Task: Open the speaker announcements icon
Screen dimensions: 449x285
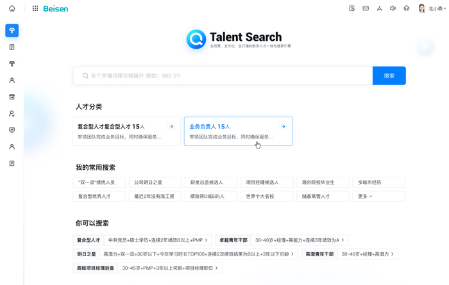Action: pyautogui.click(x=393, y=8)
